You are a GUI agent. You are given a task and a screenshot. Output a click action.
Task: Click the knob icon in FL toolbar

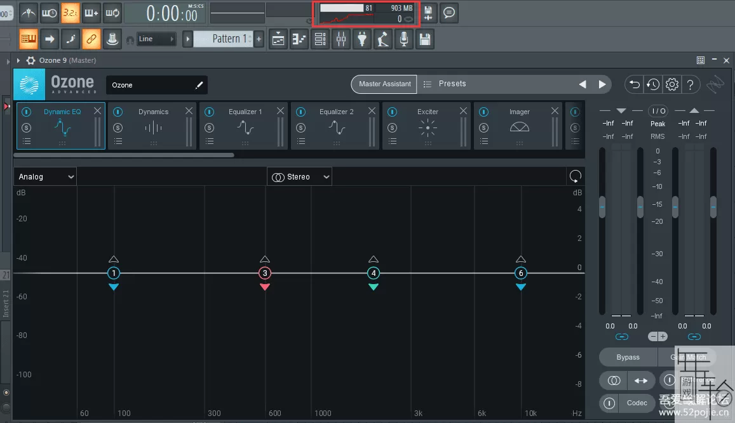[x=112, y=39]
